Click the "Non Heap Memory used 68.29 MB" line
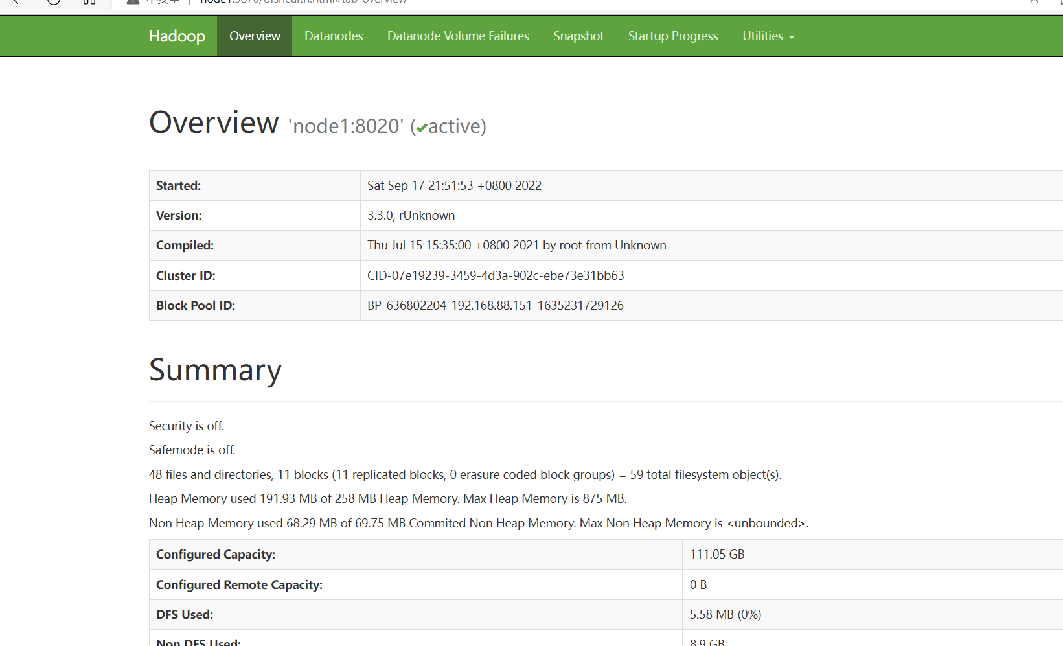 click(479, 524)
